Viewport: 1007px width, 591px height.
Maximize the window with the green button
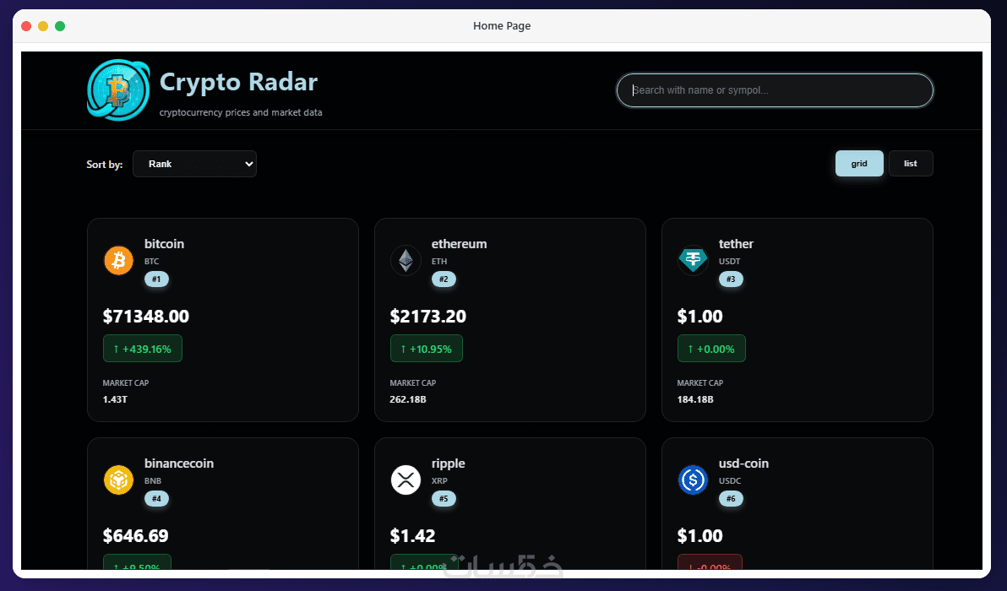pos(60,25)
